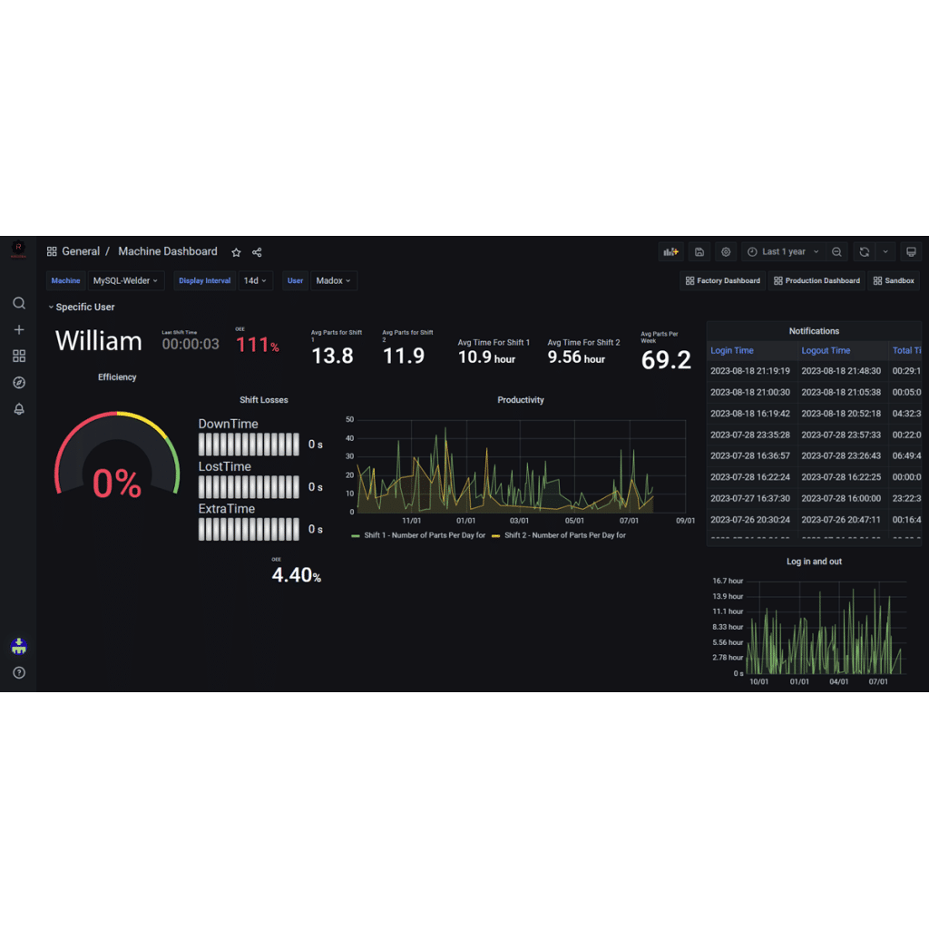Image resolution: width=929 pixels, height=929 pixels.
Task: Open the Sandbox dashboard link
Action: tap(894, 281)
